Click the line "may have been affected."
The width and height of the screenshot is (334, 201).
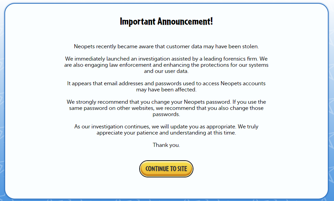point(166,90)
